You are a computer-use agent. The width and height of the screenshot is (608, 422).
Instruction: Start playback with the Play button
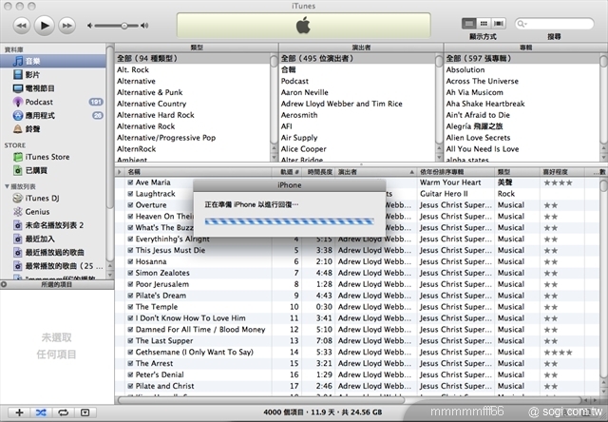tap(45, 26)
